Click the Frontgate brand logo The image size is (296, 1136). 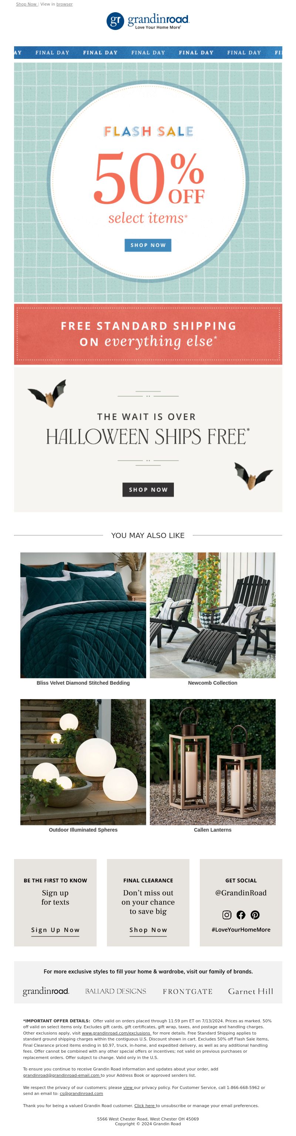pos(188,991)
